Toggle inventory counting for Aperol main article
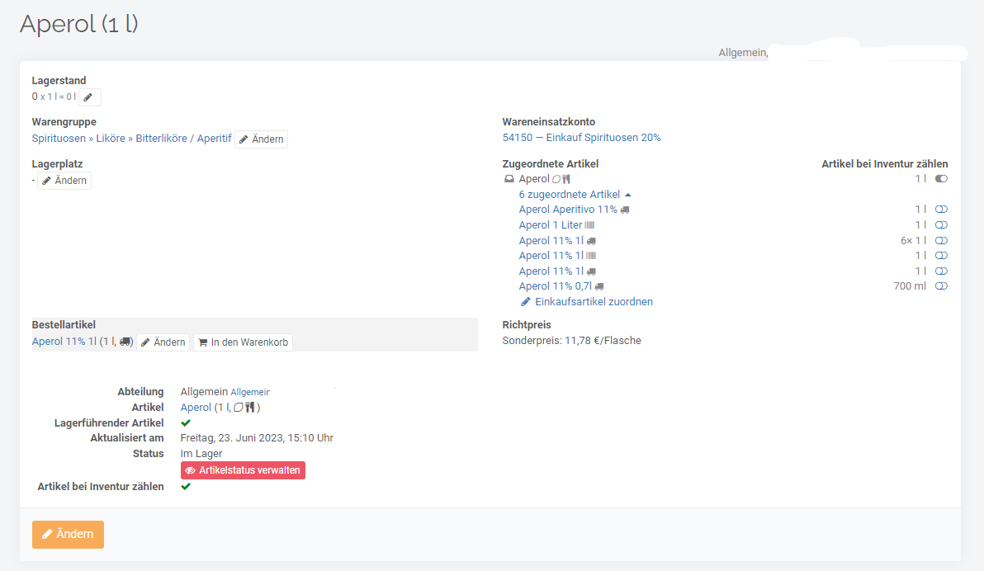Image resolution: width=984 pixels, height=571 pixels. pyautogui.click(x=941, y=179)
